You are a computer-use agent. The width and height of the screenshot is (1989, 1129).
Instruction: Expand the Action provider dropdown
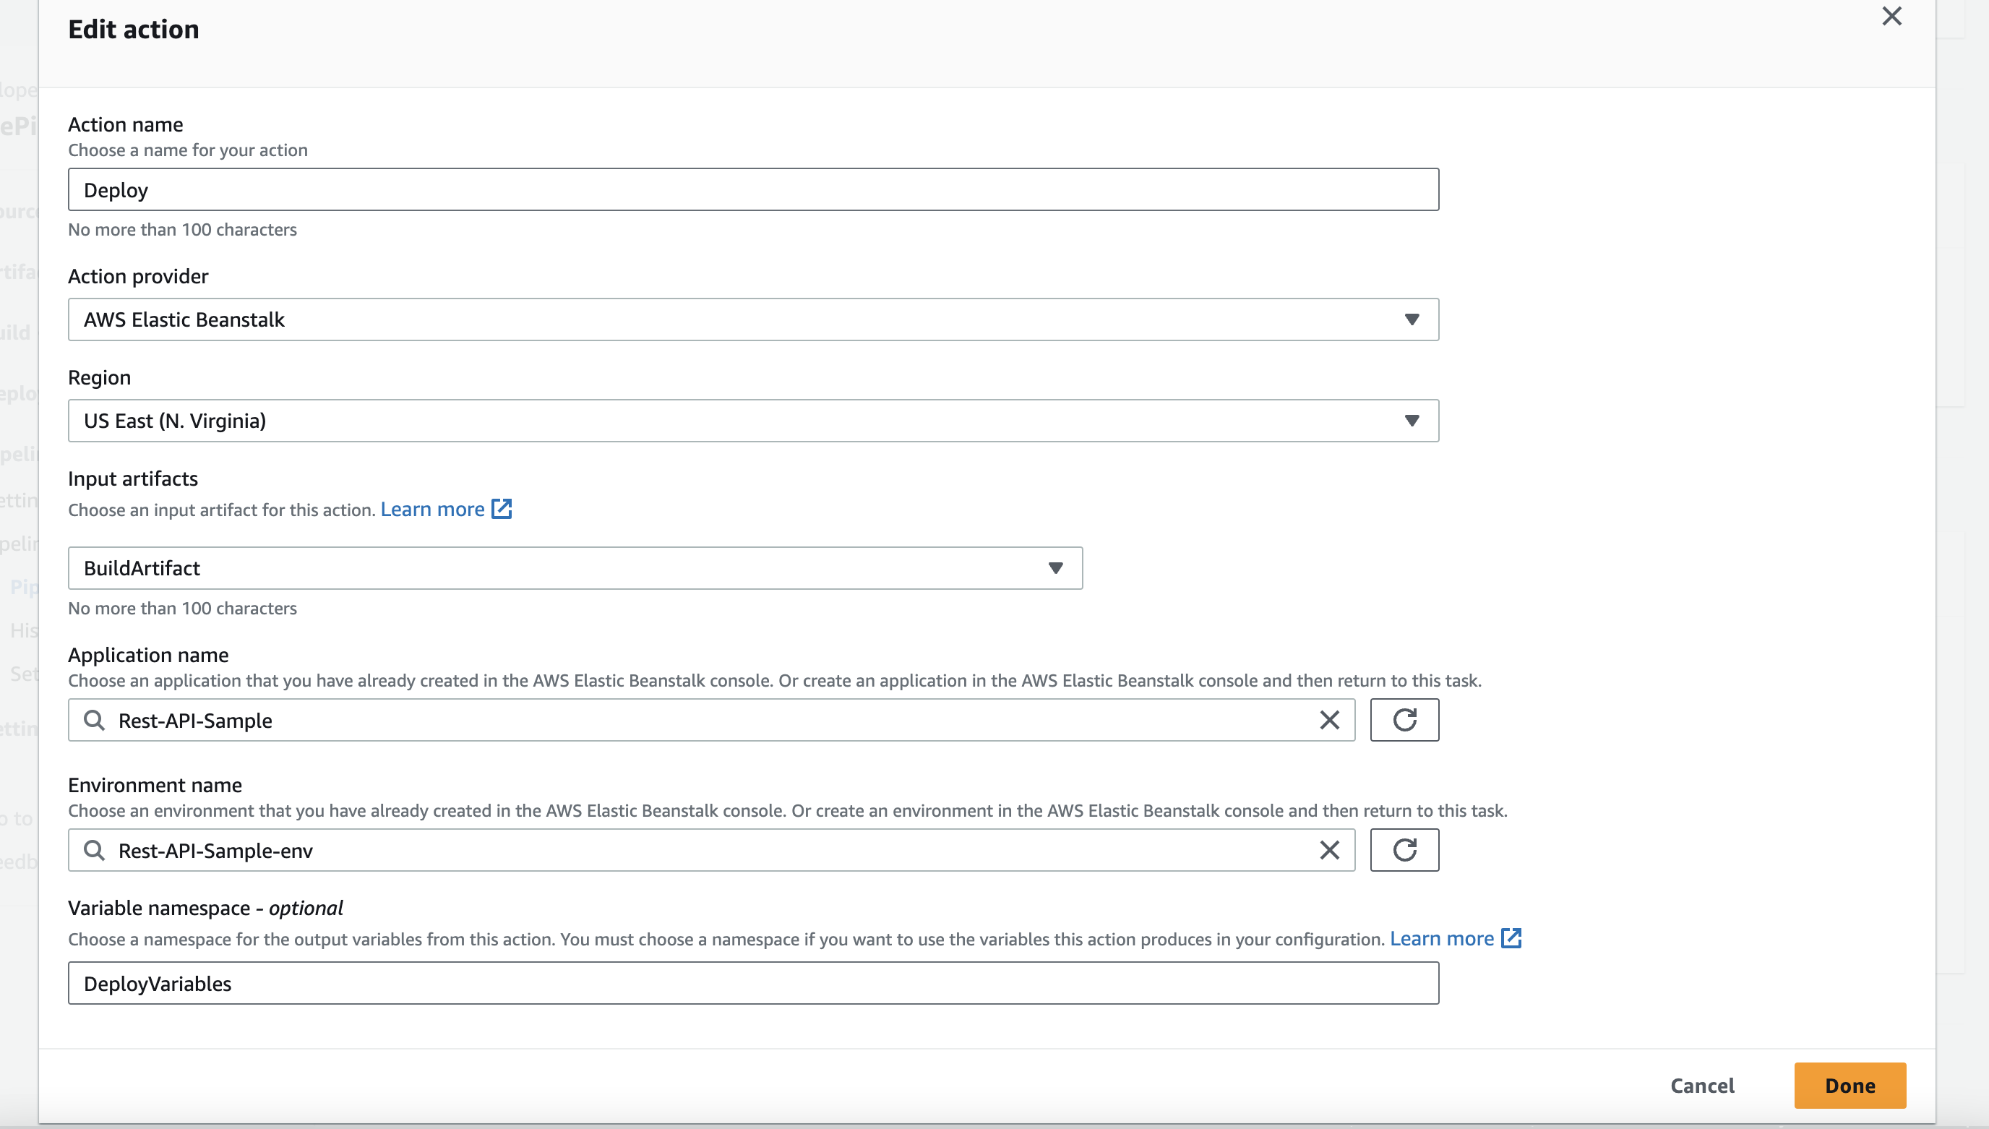(x=1412, y=319)
